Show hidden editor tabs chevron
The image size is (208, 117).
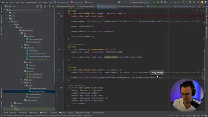(x=200, y=6)
